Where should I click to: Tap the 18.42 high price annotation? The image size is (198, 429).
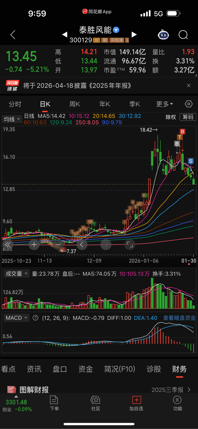pyautogui.click(x=148, y=130)
